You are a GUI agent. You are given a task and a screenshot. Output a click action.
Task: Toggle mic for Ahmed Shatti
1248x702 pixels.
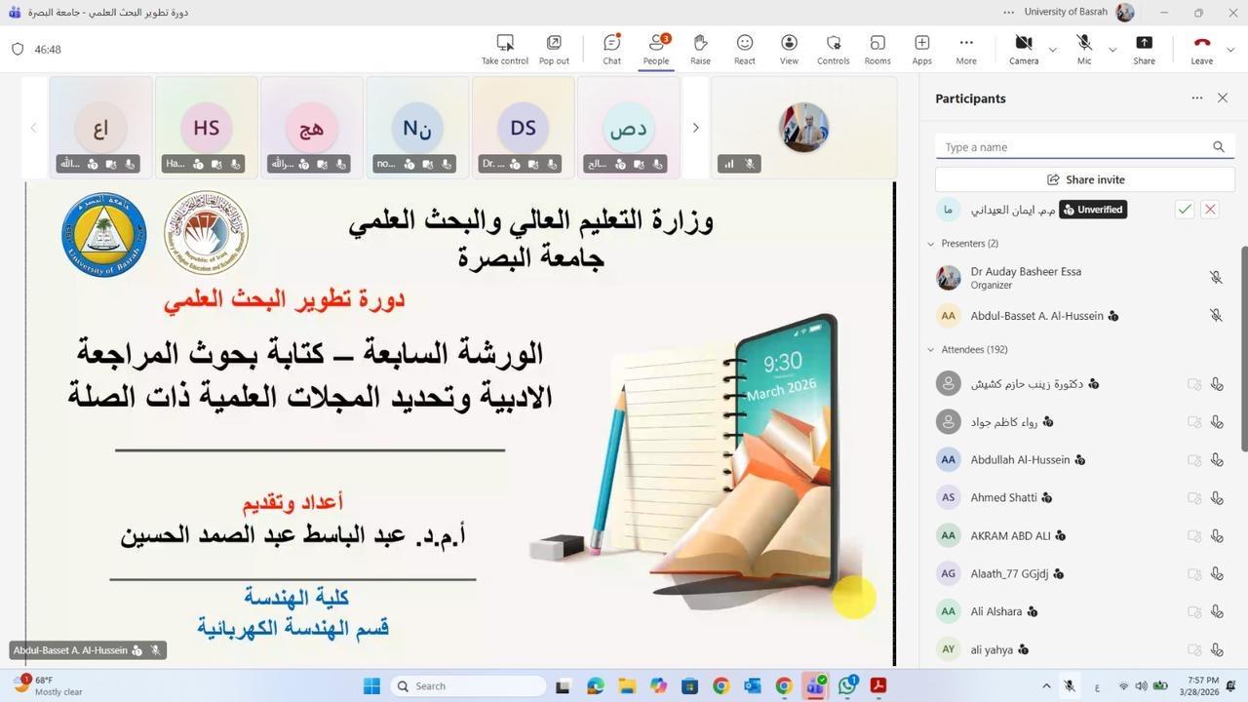1217,498
